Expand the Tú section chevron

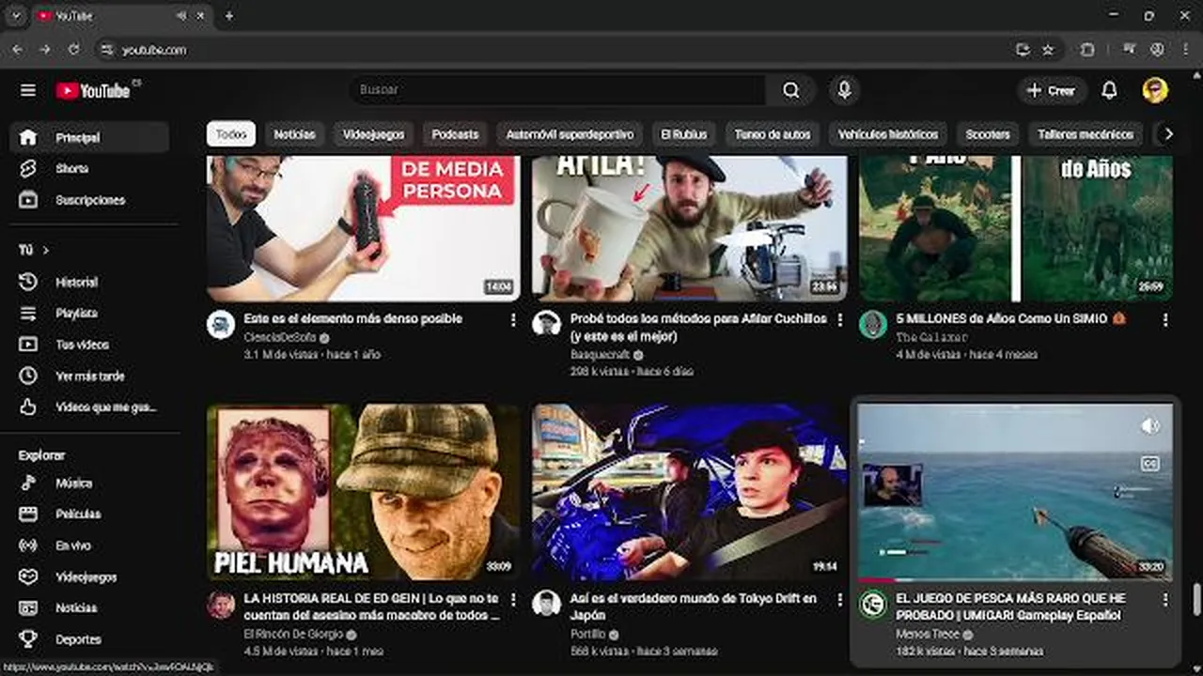pyautogui.click(x=45, y=250)
